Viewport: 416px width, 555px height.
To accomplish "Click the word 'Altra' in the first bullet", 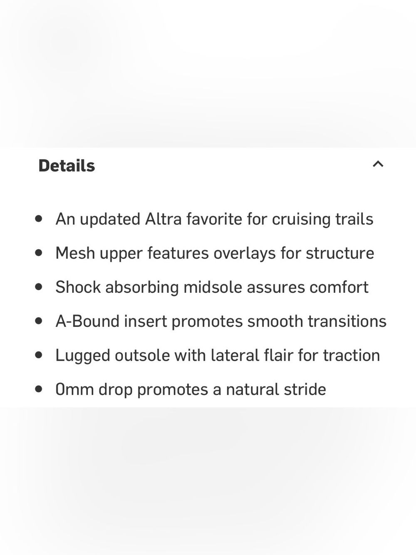I will point(163,219).
